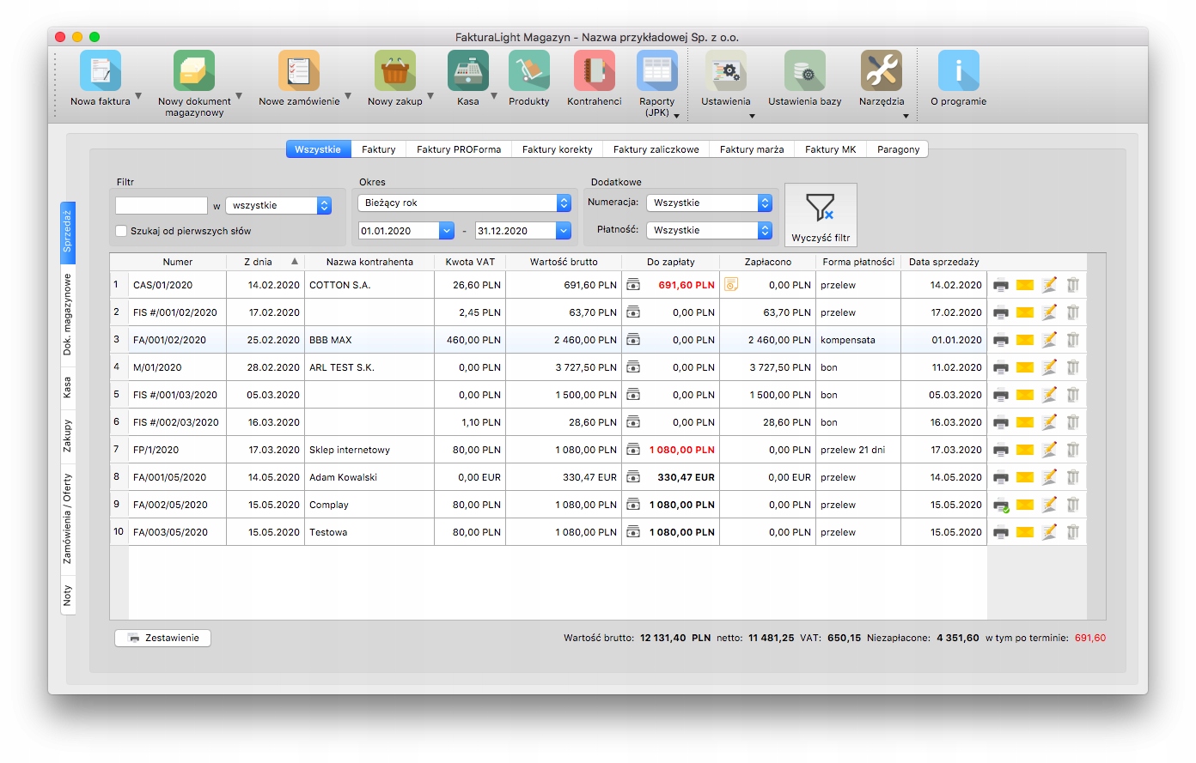The image size is (1196, 763).
Task: Email invoice FP/1/2020 using envelope icon
Action: click(x=1024, y=450)
